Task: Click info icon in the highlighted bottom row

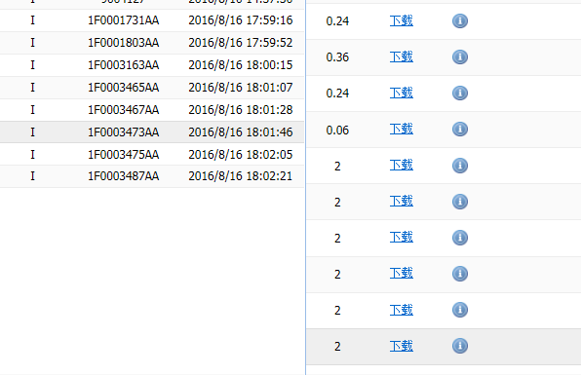Action: click(x=460, y=346)
